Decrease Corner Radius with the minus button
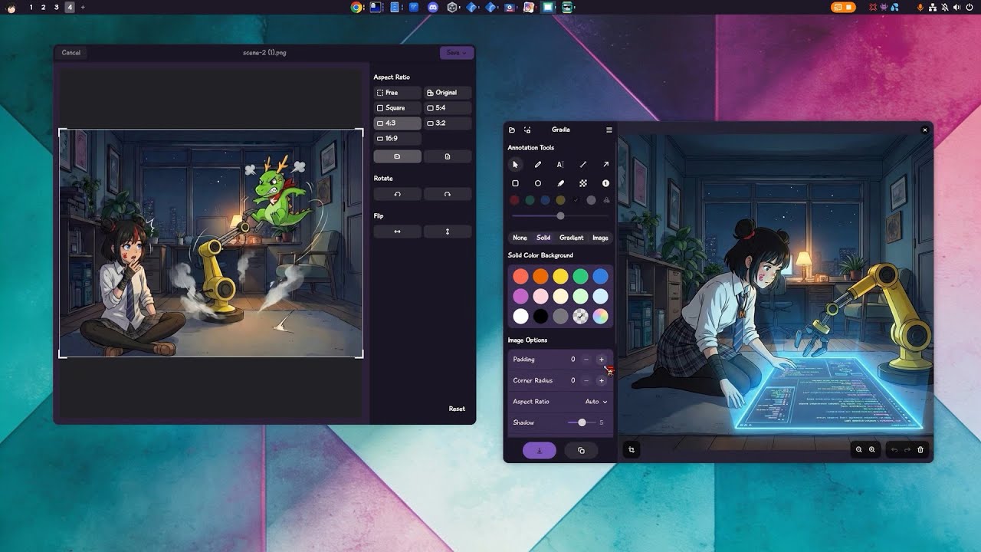The image size is (981, 552). click(x=586, y=380)
